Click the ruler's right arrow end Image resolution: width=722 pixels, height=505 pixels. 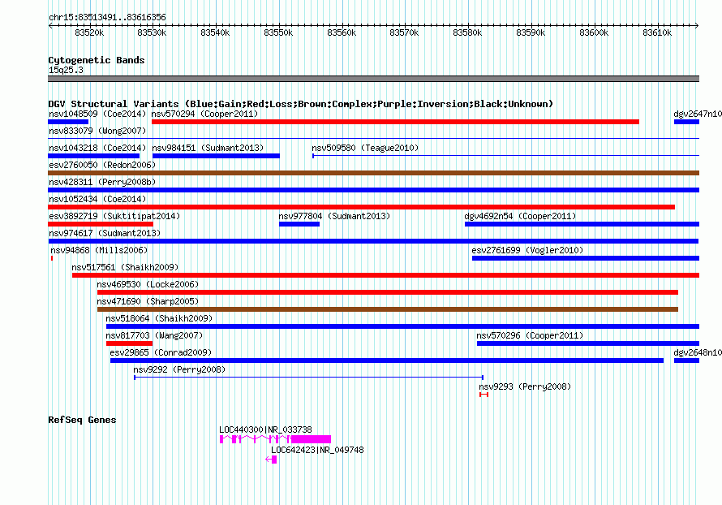[x=697, y=25]
